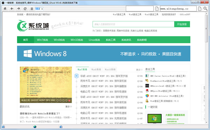Image resolution: width=210 pixels, height=130 pixels.
Task: Switch to the Win7系统 list tab
Action: tap(82, 70)
